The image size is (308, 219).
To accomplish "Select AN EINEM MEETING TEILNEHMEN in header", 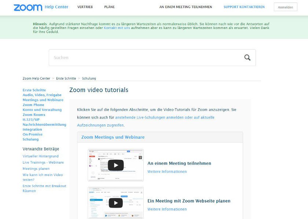I will coord(186,7).
